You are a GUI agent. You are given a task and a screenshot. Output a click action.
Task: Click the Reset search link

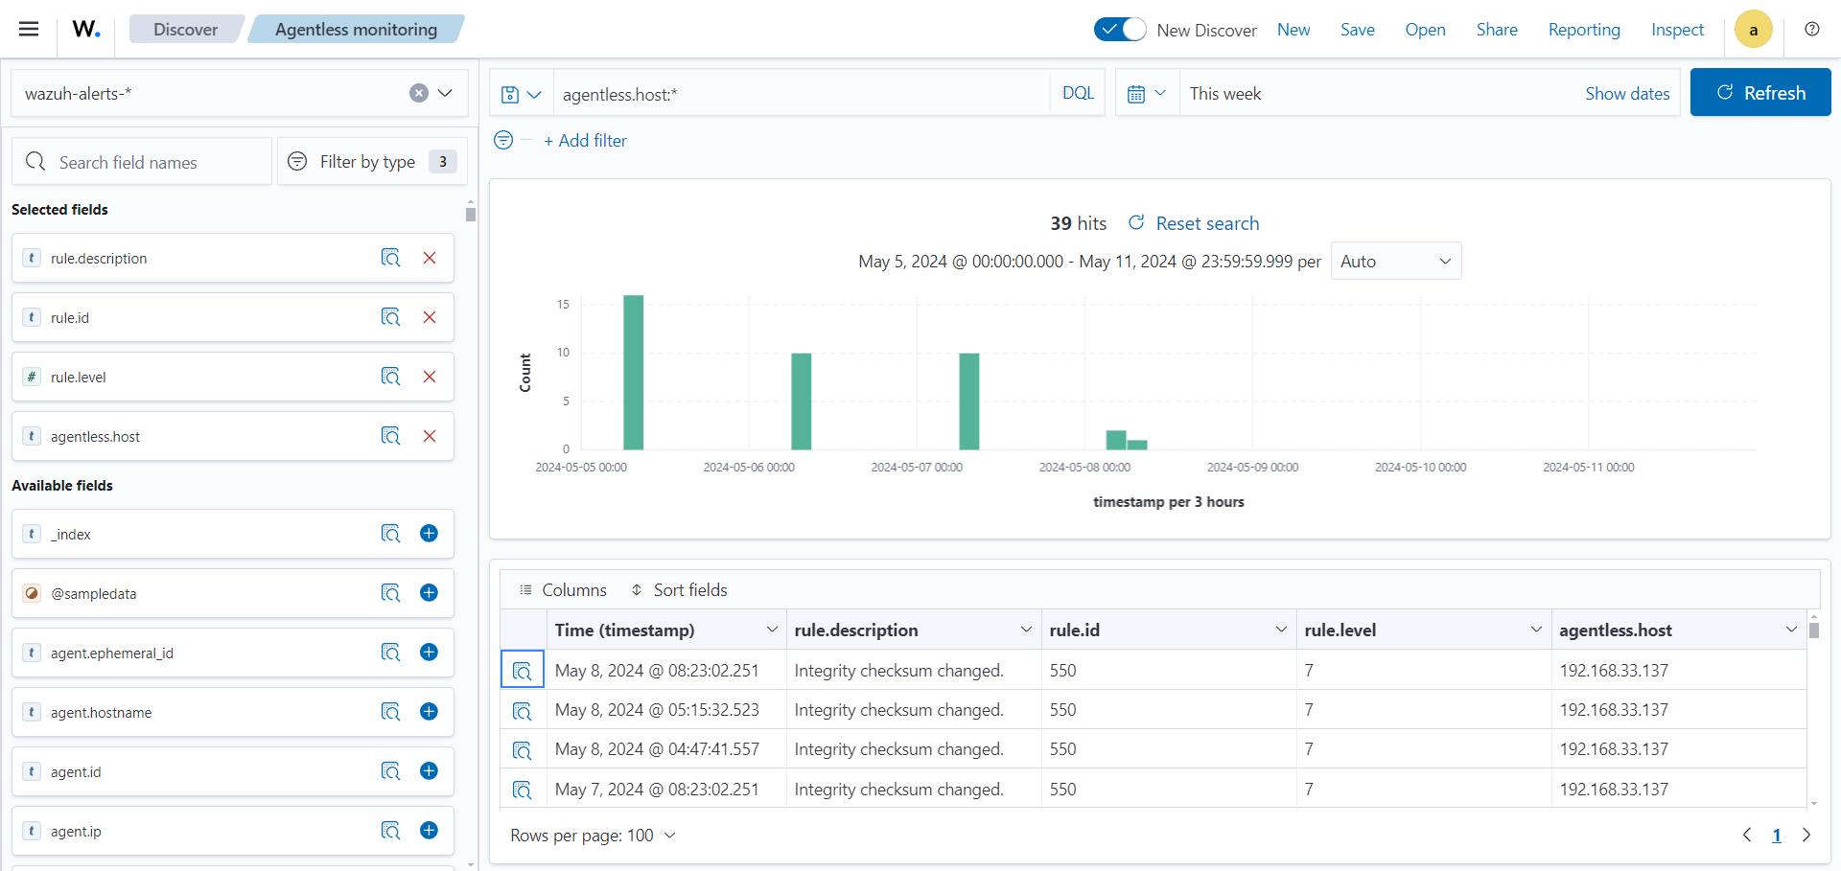[x=1206, y=223]
